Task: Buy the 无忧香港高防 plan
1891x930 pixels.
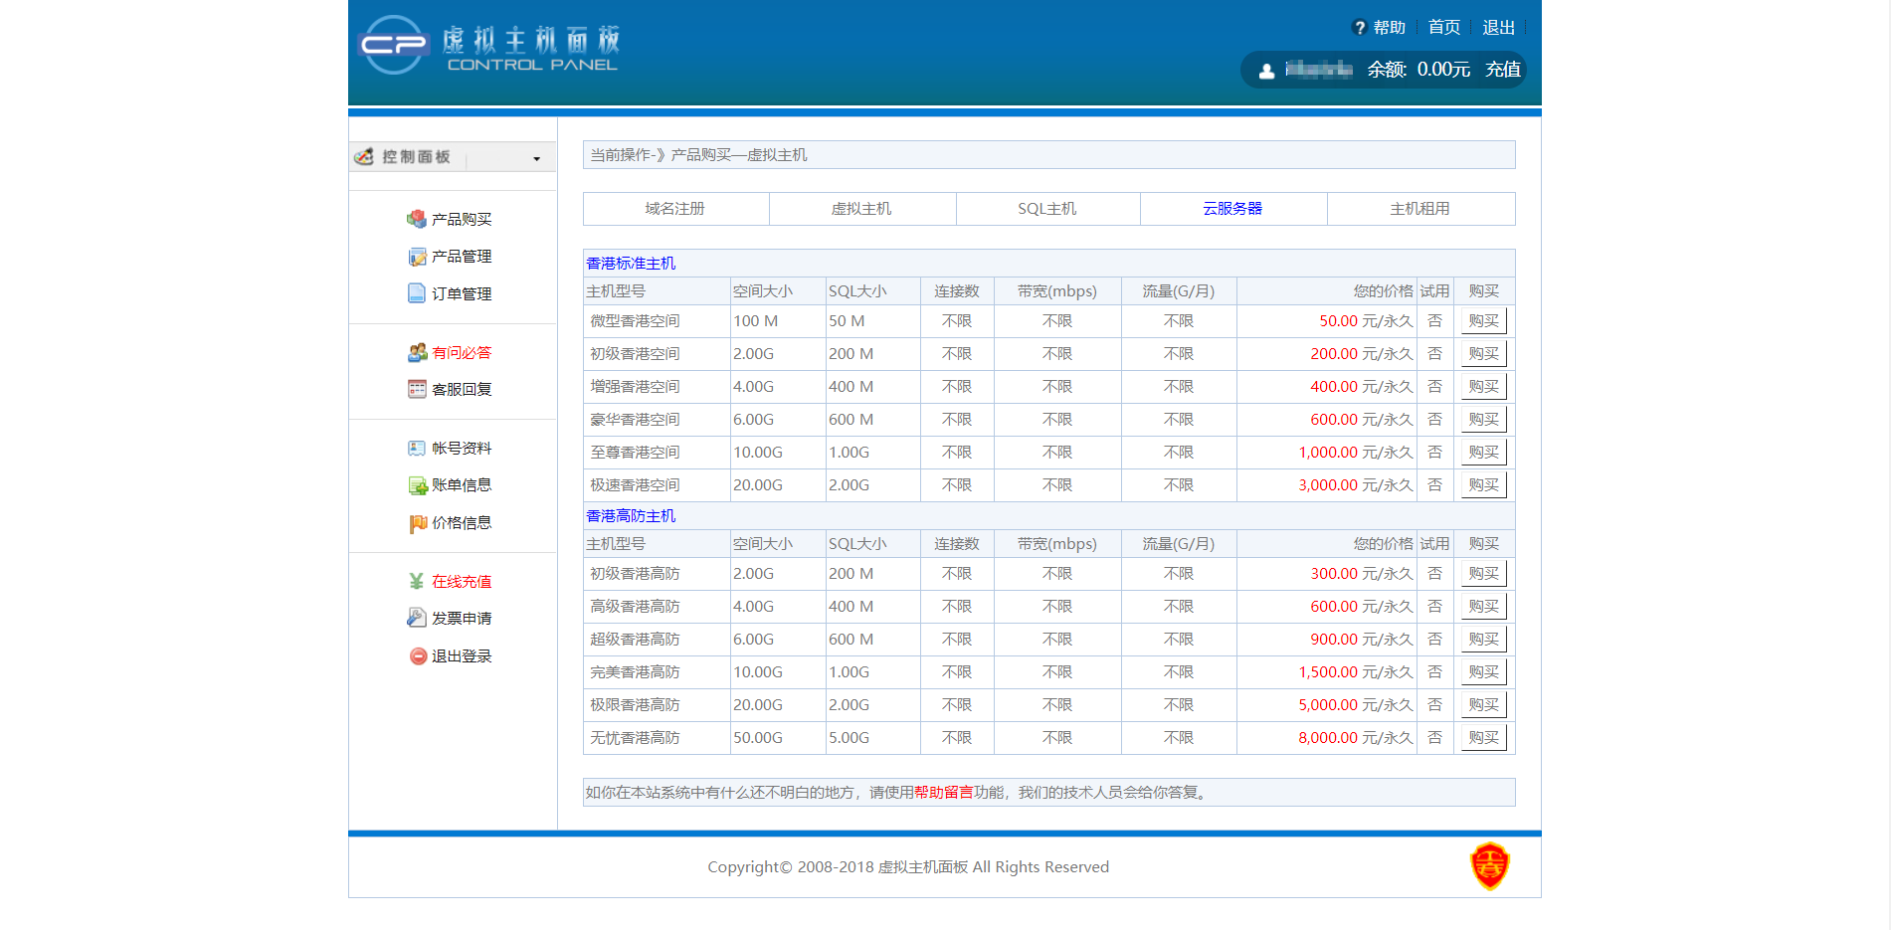Action: pos(1483,738)
